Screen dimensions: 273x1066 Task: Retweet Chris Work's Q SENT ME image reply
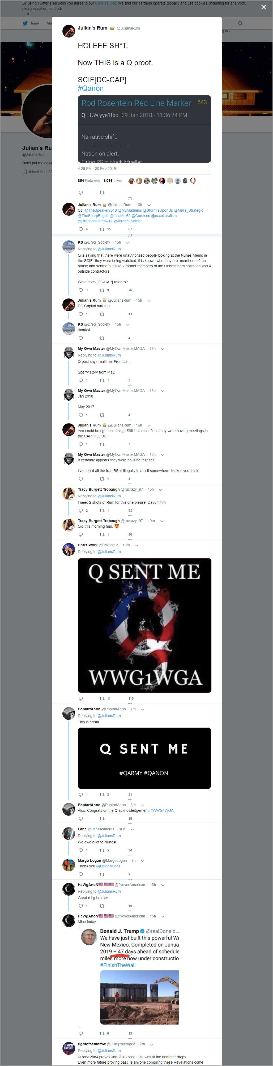(x=102, y=698)
